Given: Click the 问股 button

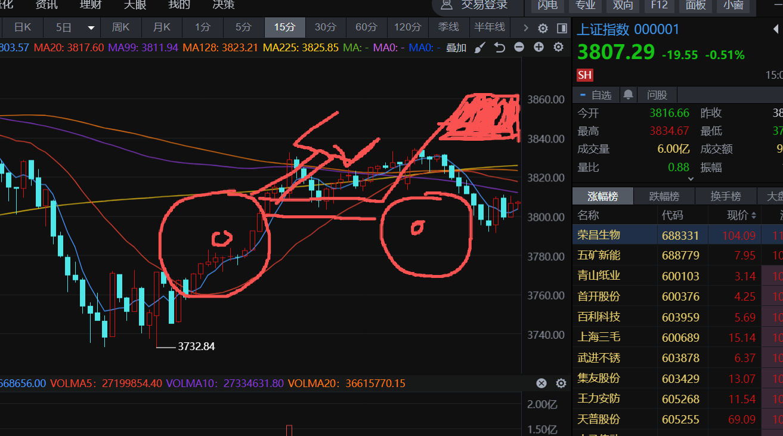Looking at the screenshot, I should pos(657,95).
